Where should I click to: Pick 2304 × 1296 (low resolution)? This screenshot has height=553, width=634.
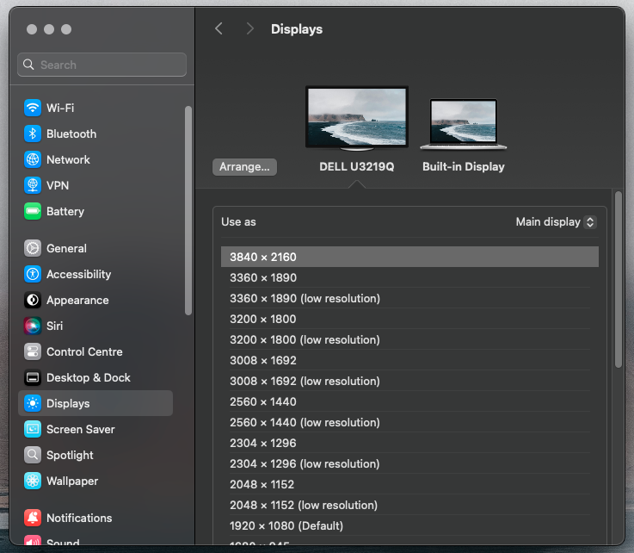pyautogui.click(x=409, y=463)
